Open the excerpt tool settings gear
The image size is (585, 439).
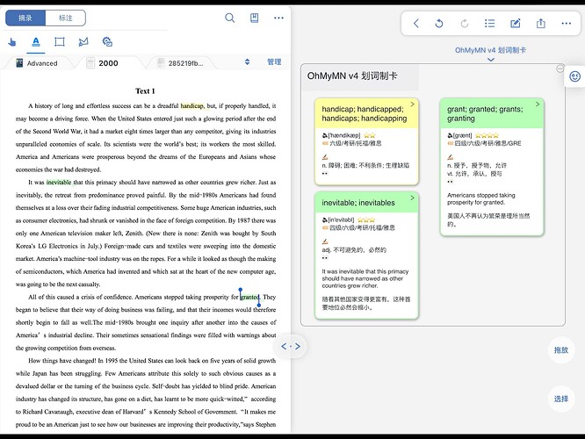107,42
